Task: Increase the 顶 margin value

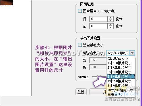Action: coord(110,18)
